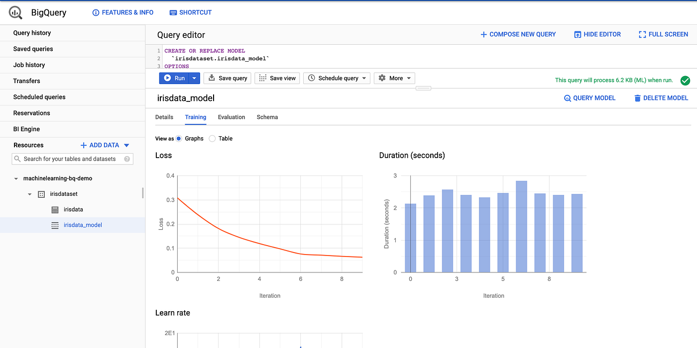The height and width of the screenshot is (348, 697).
Task: Switch view to Table radio option
Action: click(x=212, y=138)
